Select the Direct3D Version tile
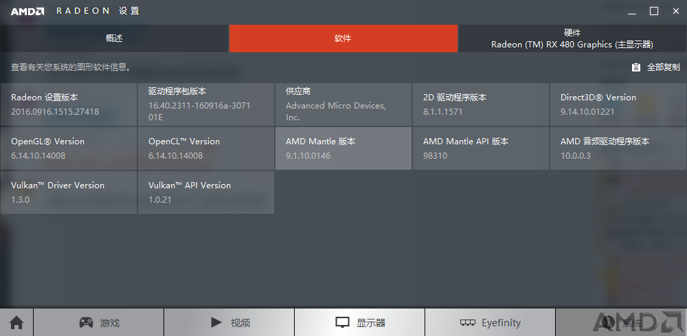The height and width of the screenshot is (336, 687). tap(618, 104)
